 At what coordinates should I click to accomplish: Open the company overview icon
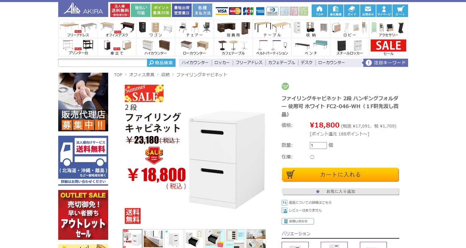click(x=335, y=11)
